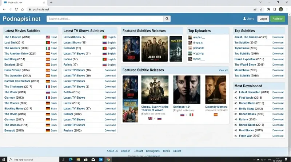Open the browser extensions puzzle icon
Image resolution: width=291 pixels, height=162 pixels.
point(268,9)
